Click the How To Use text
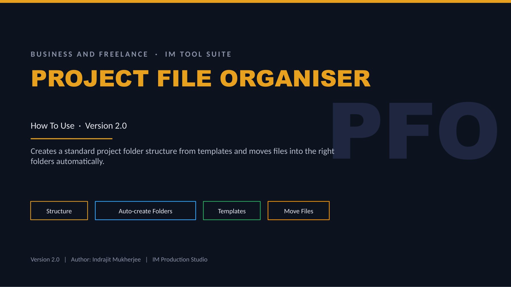Screen dimensions: 511x287 [53, 126]
